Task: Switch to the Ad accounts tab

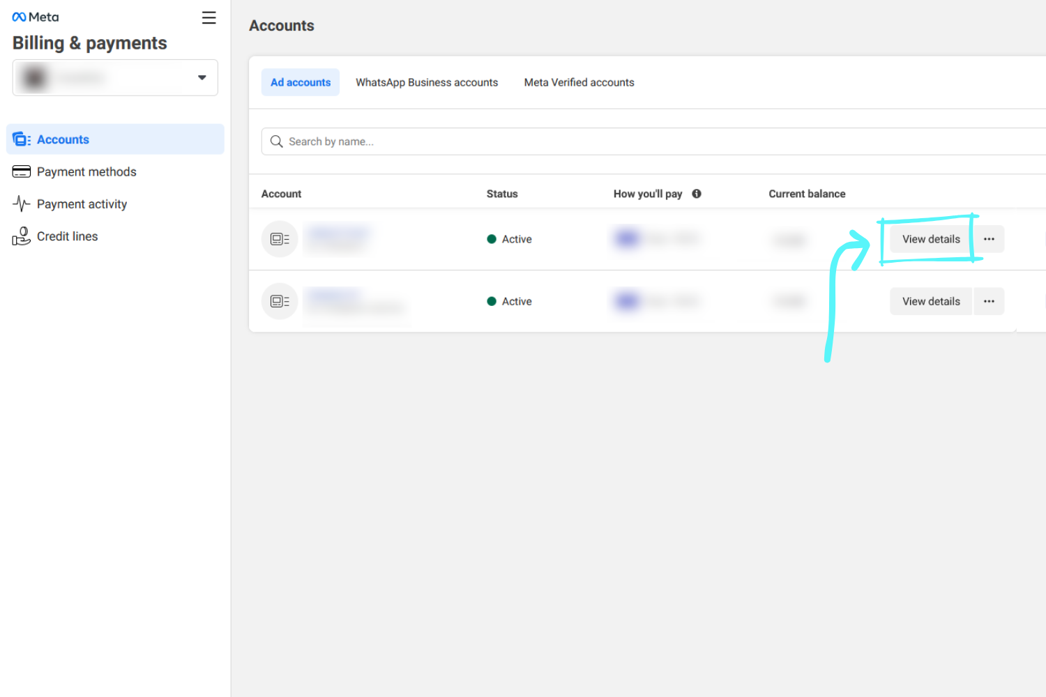Action: coord(301,82)
